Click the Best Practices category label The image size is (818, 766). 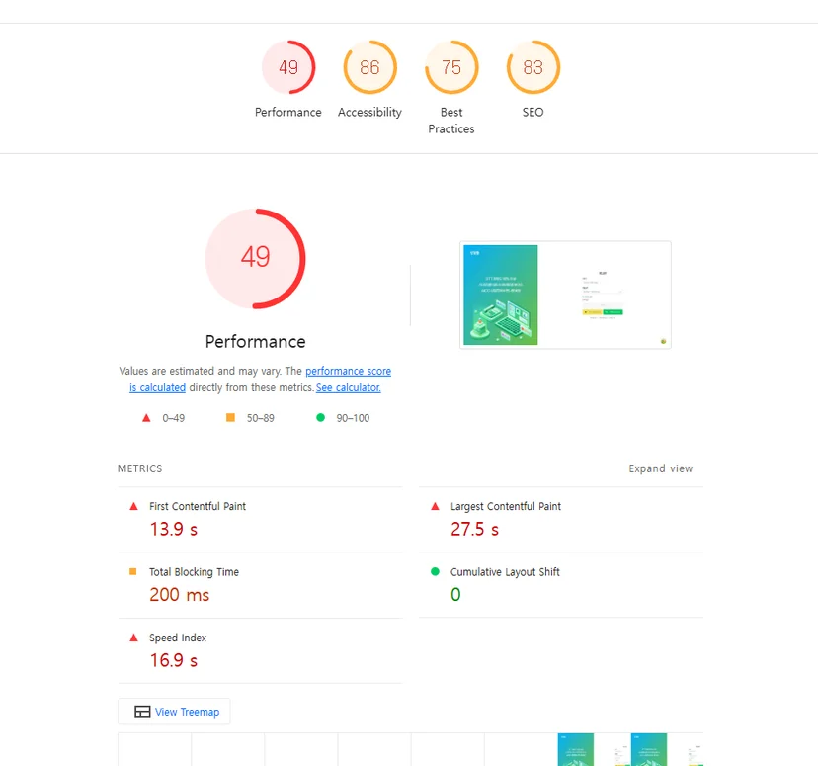point(451,121)
